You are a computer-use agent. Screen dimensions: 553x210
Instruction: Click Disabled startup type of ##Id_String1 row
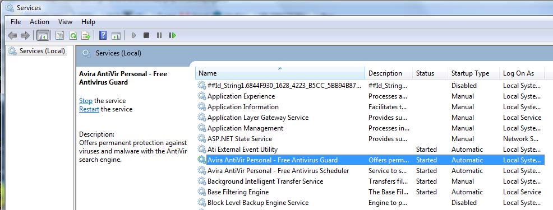[x=464, y=85]
